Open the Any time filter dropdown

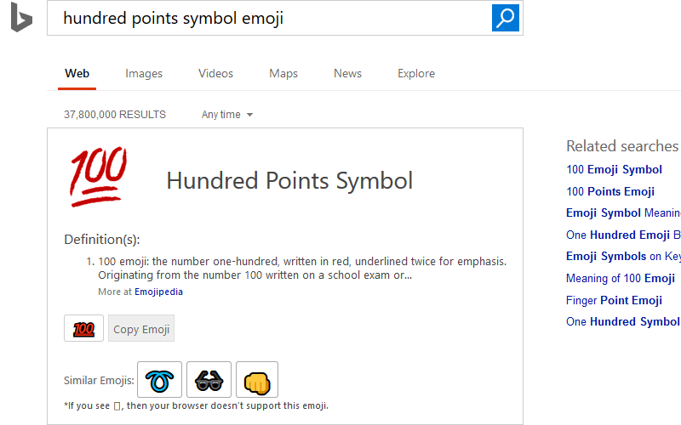pyautogui.click(x=227, y=115)
